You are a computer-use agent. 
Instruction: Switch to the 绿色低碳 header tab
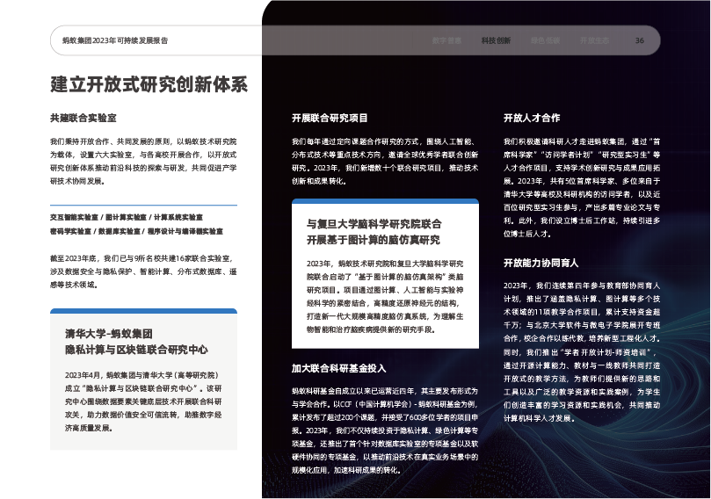click(x=545, y=40)
